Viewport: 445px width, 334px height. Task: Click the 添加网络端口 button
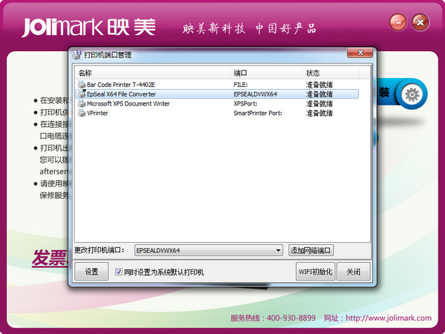tap(311, 250)
